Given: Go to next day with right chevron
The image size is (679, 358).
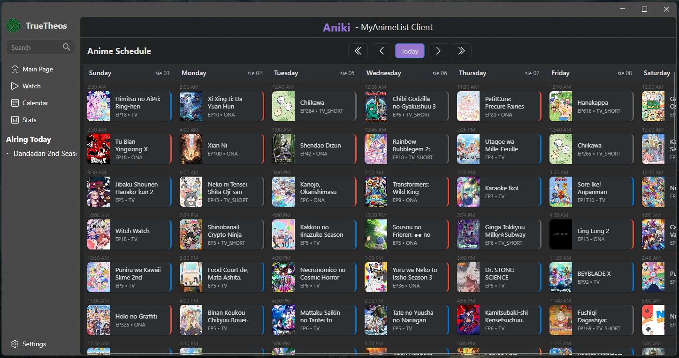Looking at the screenshot, I should (438, 51).
